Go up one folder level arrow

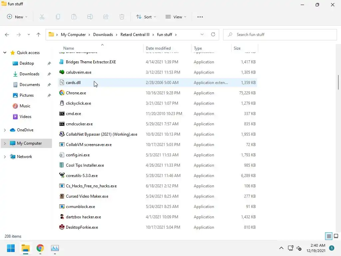(x=39, y=35)
